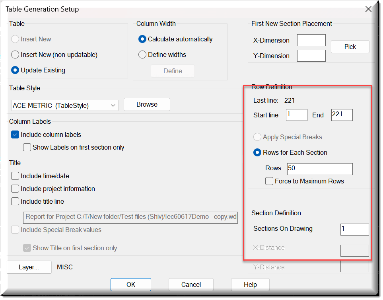Enable Force to Maximum Rows
This screenshot has height=300, width=383.
point(269,181)
